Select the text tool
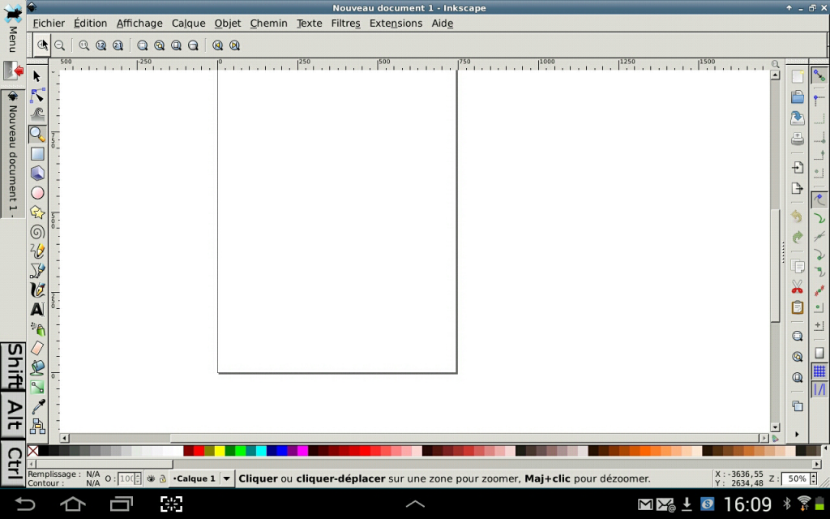The width and height of the screenshot is (830, 519). 36,309
